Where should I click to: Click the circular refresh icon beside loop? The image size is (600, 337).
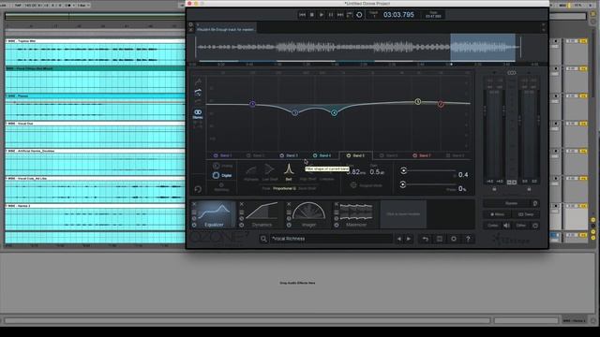coord(359,15)
